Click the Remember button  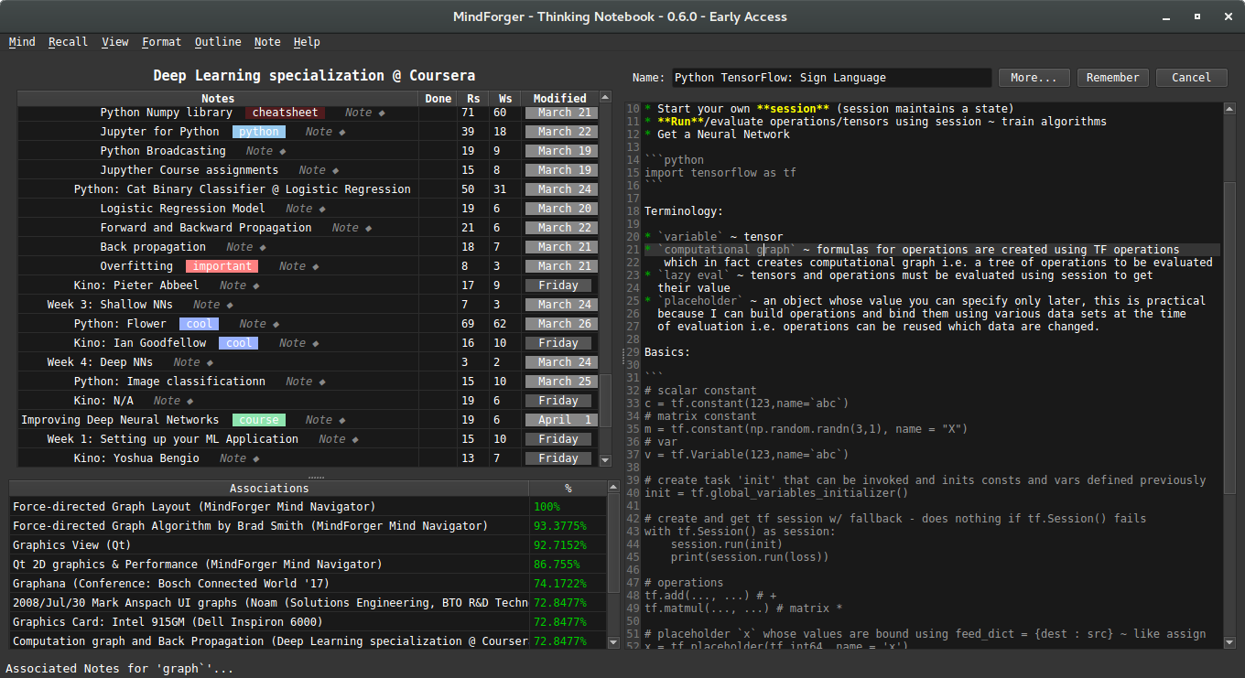tap(1112, 77)
